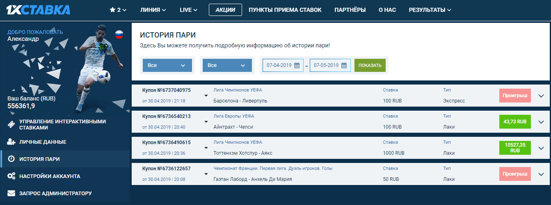This screenshot has height=205, width=551.
Task: Click the envelope icon for admin request
Action: tap(11, 193)
